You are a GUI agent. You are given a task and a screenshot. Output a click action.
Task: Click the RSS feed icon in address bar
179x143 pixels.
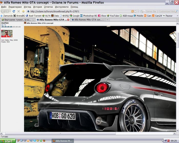tap(132, 12)
